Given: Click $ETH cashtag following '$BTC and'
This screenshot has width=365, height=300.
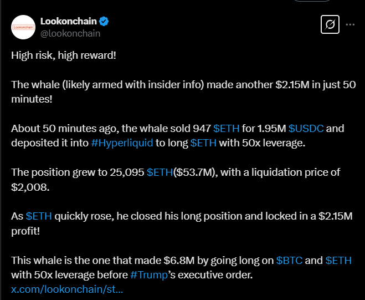Looking at the screenshot, I should pyautogui.click(x=338, y=260).
